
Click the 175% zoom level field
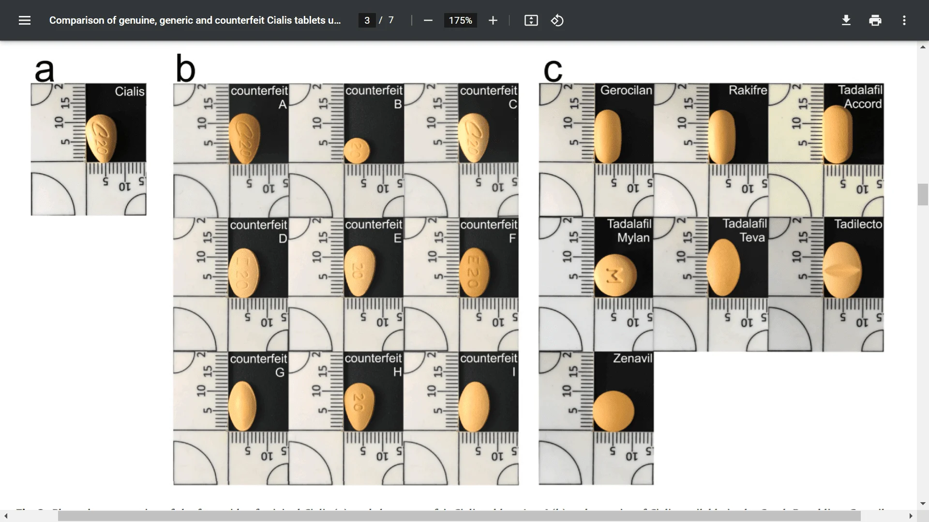click(460, 20)
